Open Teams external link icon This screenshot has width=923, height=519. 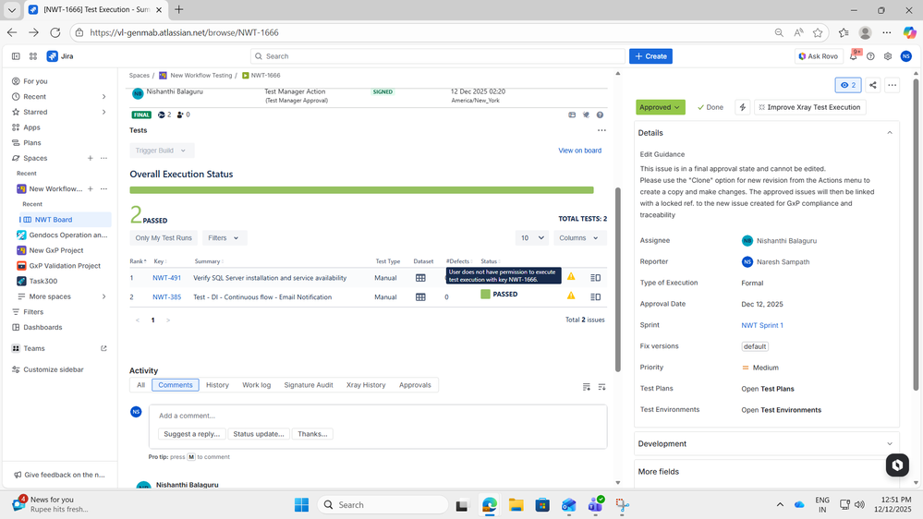click(103, 348)
